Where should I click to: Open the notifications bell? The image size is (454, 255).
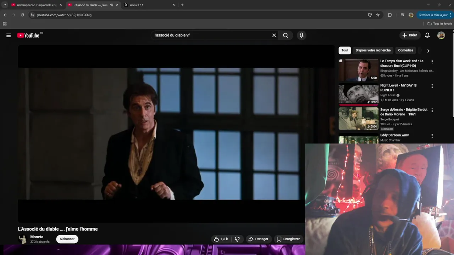[x=427, y=35]
